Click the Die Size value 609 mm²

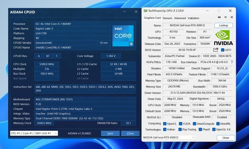(205, 38)
